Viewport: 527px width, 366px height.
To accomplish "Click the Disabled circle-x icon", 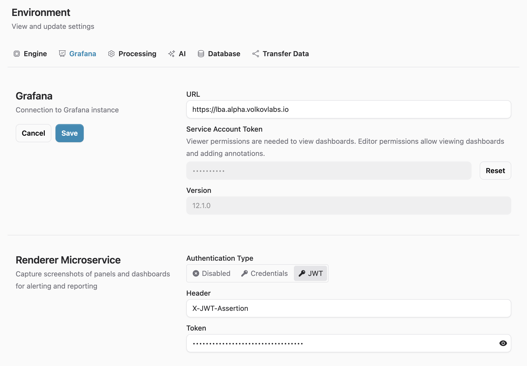I will [x=196, y=273].
